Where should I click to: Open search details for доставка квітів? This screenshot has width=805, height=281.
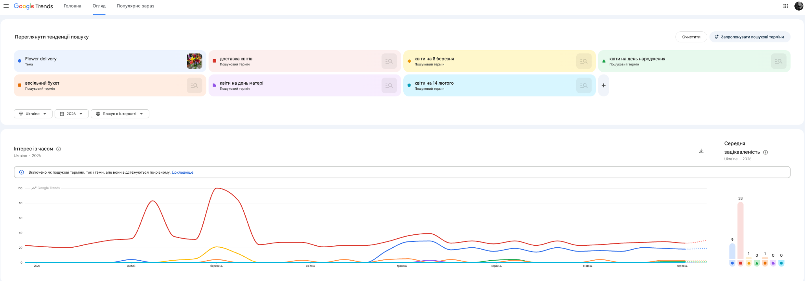click(x=389, y=61)
